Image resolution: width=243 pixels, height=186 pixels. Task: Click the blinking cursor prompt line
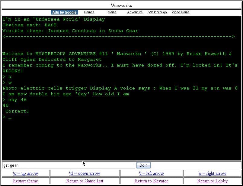point(7,117)
